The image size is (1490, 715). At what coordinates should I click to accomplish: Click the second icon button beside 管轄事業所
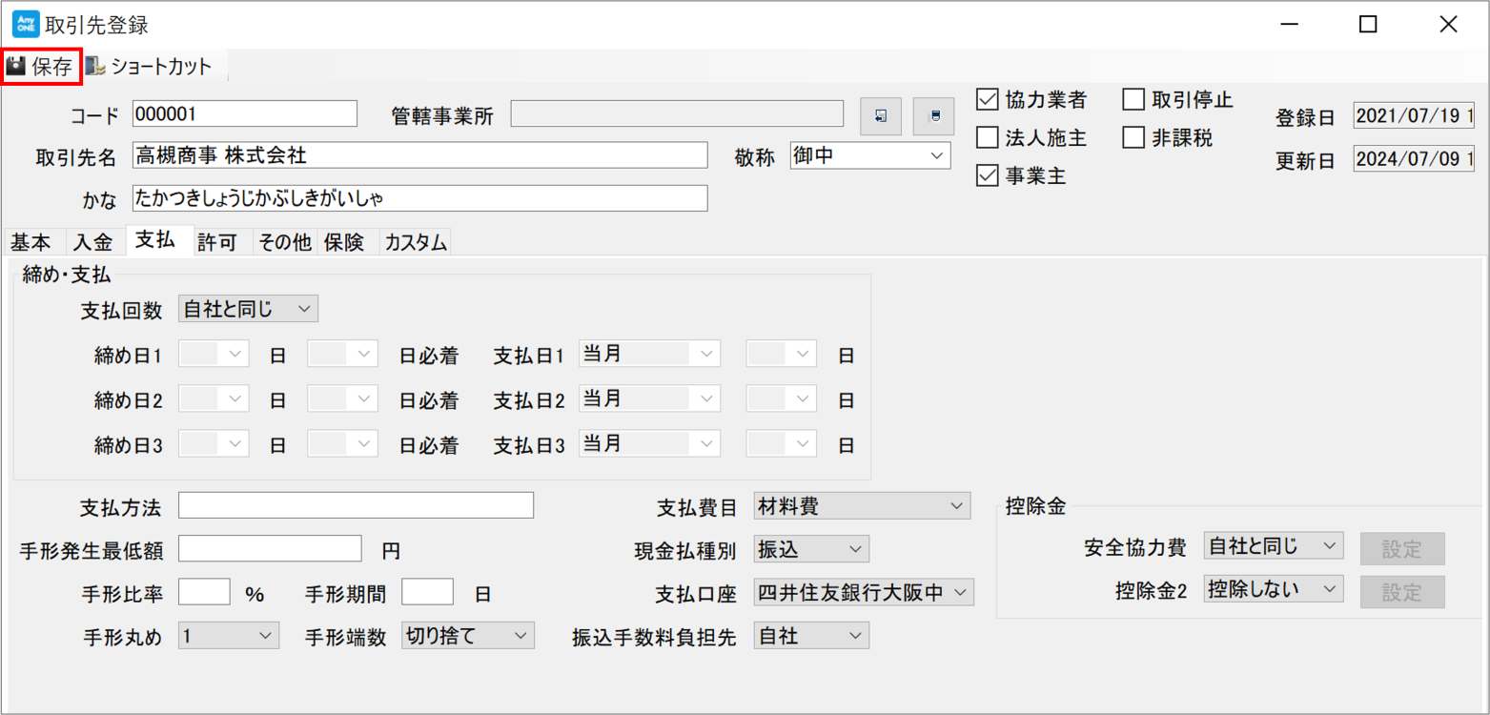(933, 116)
